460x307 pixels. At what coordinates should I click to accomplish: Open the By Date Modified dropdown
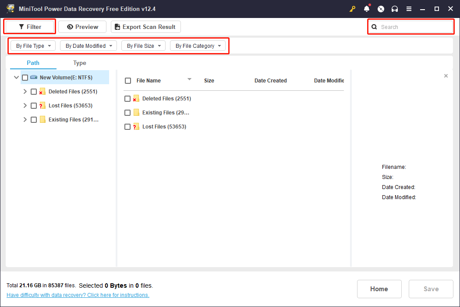[88, 46]
